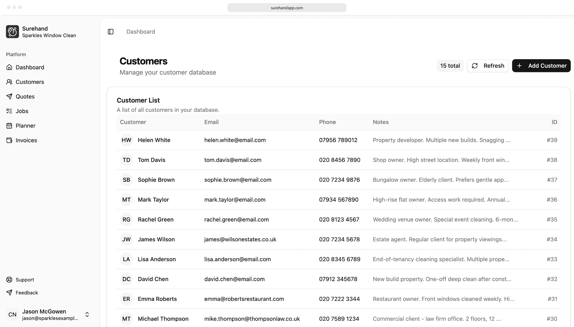Click the Dashboard home icon in sidebar
574x327 pixels.
click(x=9, y=67)
